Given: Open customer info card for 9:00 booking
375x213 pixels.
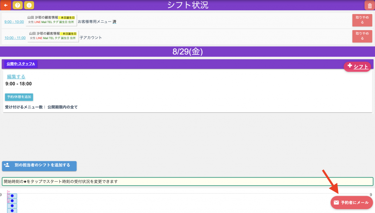Looking at the screenshot, I should 51,20.
